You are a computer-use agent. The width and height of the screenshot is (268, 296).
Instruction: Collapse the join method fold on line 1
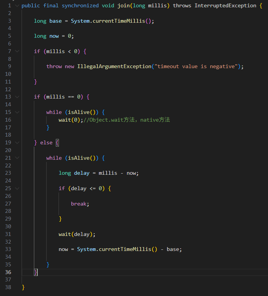pyautogui.click(x=17, y=6)
